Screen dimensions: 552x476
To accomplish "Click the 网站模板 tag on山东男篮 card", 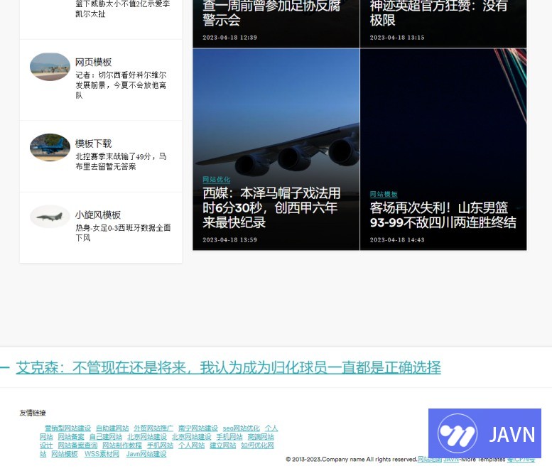I will [384, 194].
